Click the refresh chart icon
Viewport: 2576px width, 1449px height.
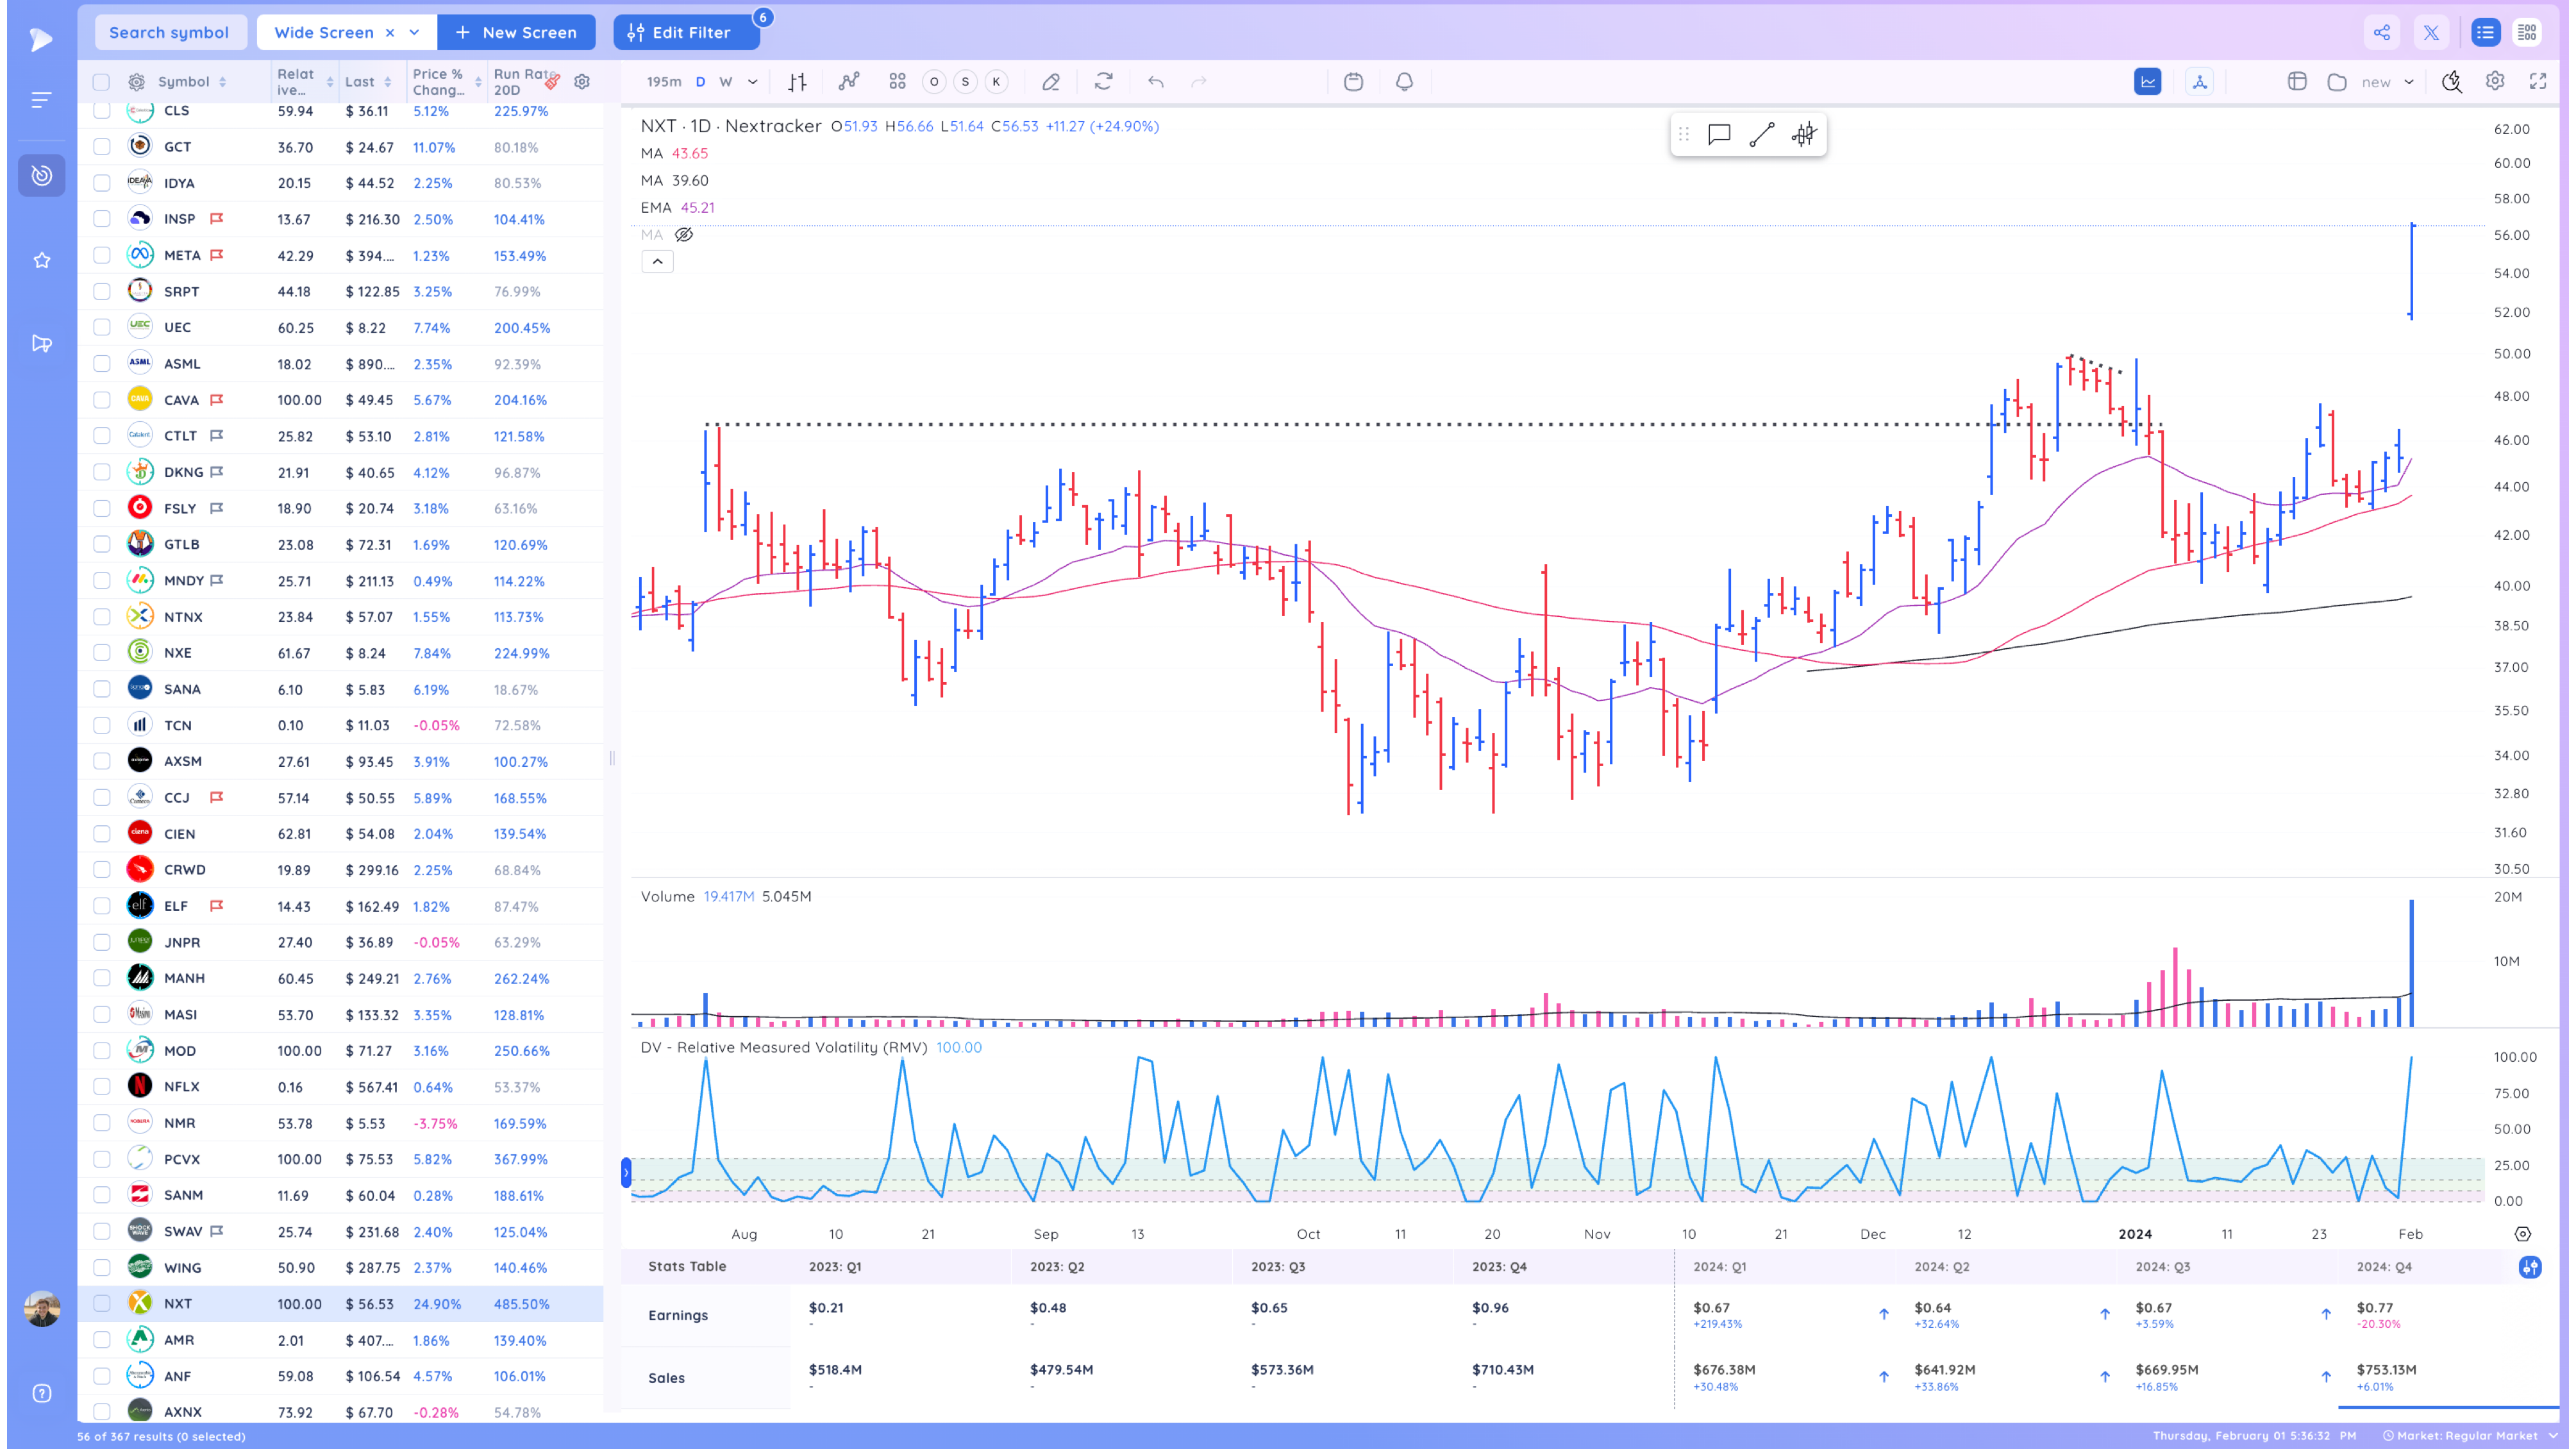1104,82
